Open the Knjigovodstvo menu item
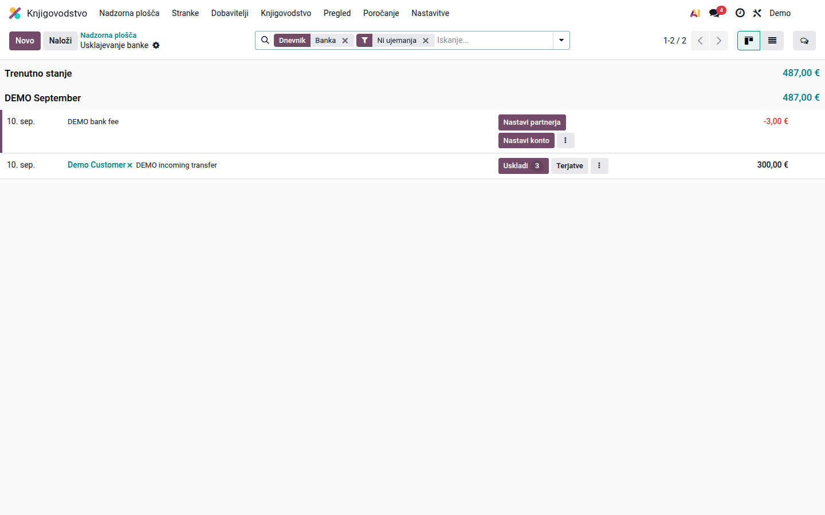This screenshot has height=515, width=825. pyautogui.click(x=286, y=13)
